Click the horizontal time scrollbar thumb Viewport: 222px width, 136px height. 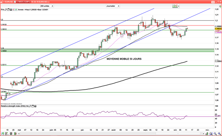coord(178,133)
